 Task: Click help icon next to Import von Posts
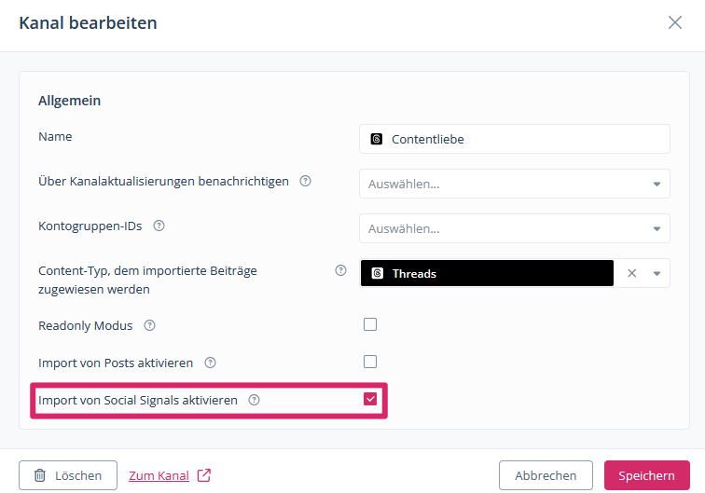click(x=210, y=363)
